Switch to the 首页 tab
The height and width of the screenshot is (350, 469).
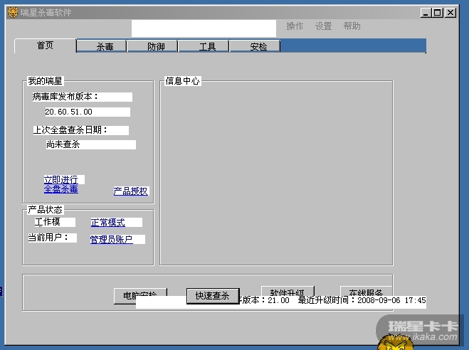(x=45, y=46)
